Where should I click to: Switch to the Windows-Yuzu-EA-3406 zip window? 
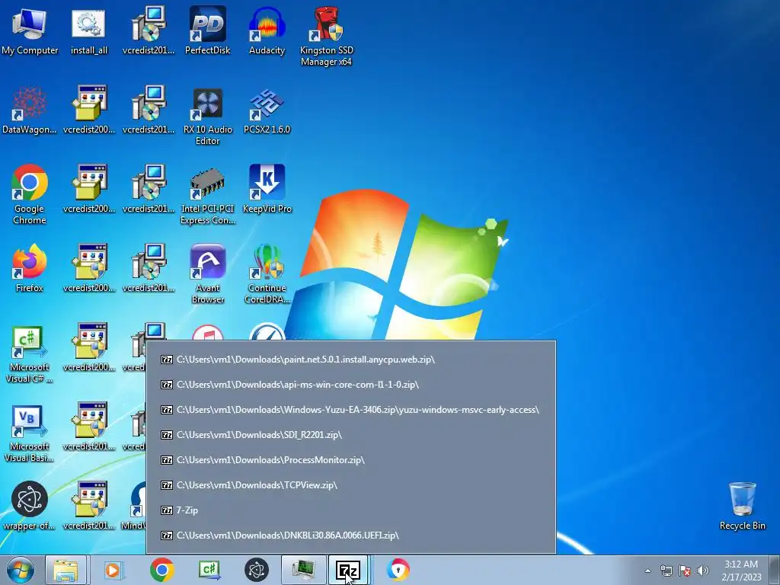(350, 409)
